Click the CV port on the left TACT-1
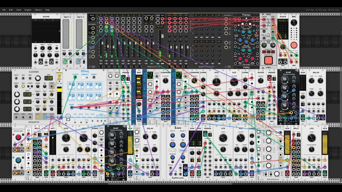 pyautogui.click(x=65, y=62)
